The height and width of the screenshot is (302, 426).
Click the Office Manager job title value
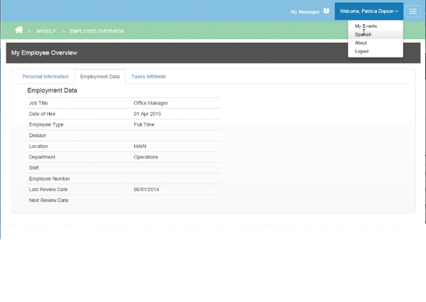point(151,103)
